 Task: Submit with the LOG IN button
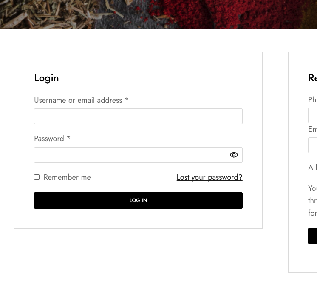(x=138, y=200)
